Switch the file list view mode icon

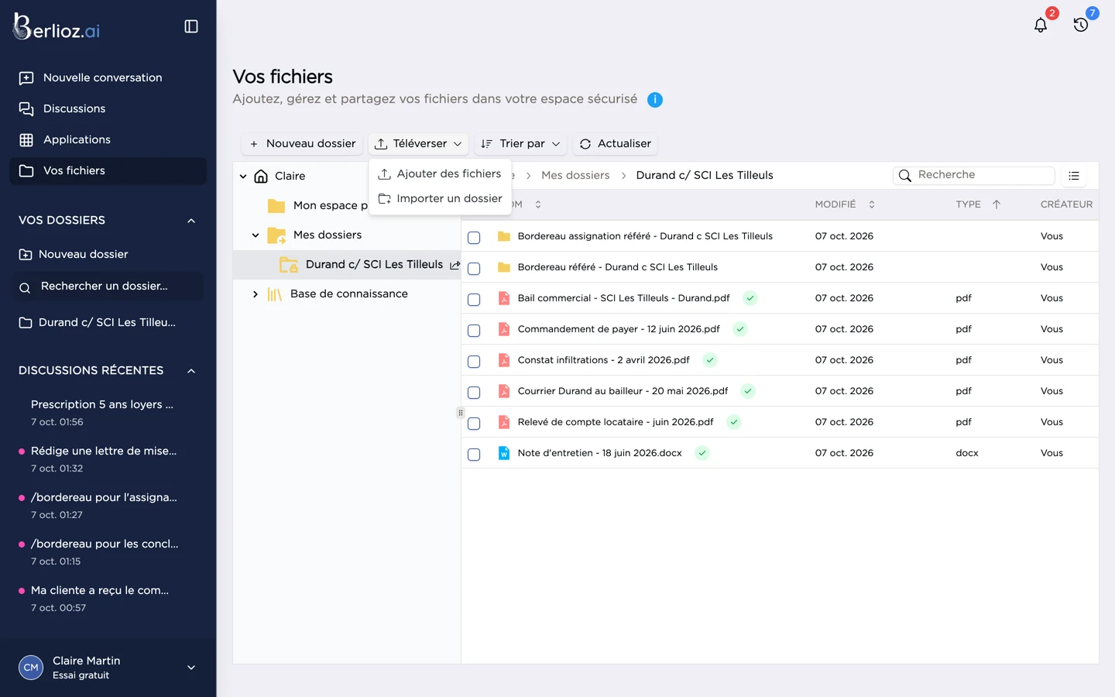point(1074,176)
